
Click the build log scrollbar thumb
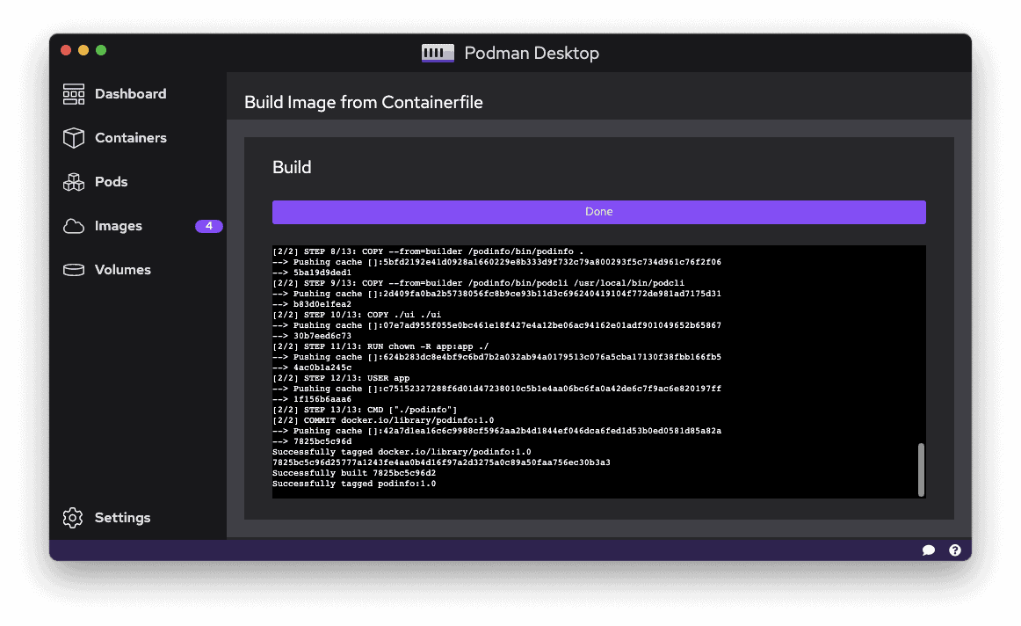pyautogui.click(x=921, y=469)
